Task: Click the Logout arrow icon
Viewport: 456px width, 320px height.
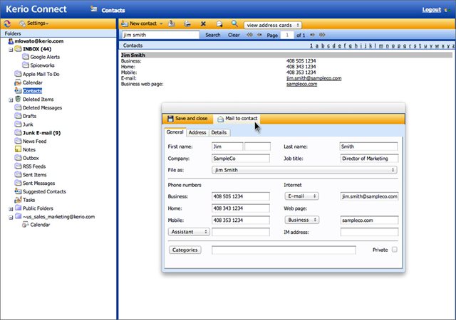Action: click(x=447, y=10)
